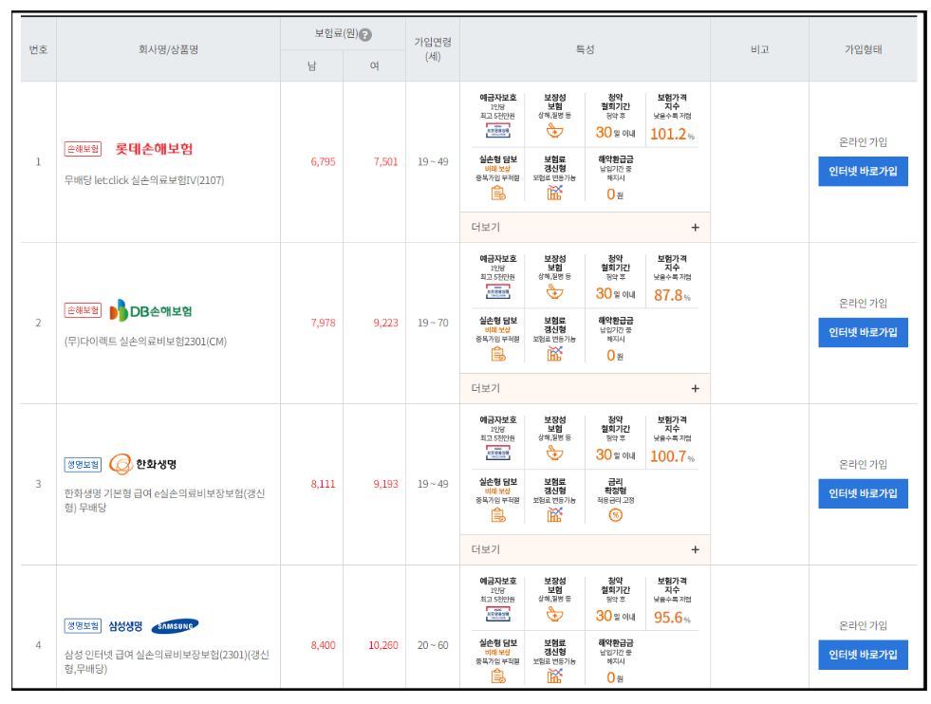The width and height of the screenshot is (931, 704).
Task: Click coverage insurance icon in DB row
Action: 554,291
